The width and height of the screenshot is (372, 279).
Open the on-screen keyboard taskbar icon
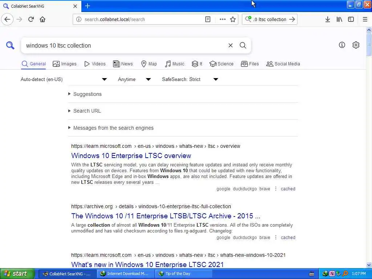coord(312,274)
